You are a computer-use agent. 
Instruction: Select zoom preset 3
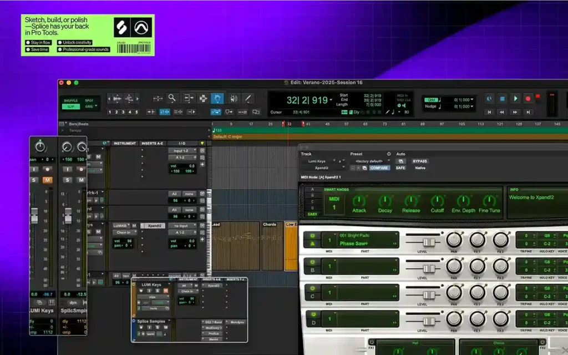tap(123, 112)
